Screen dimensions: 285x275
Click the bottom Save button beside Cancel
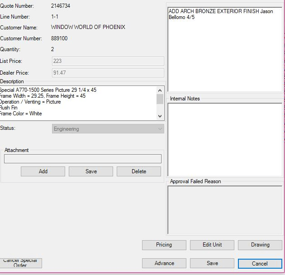coord(212,263)
